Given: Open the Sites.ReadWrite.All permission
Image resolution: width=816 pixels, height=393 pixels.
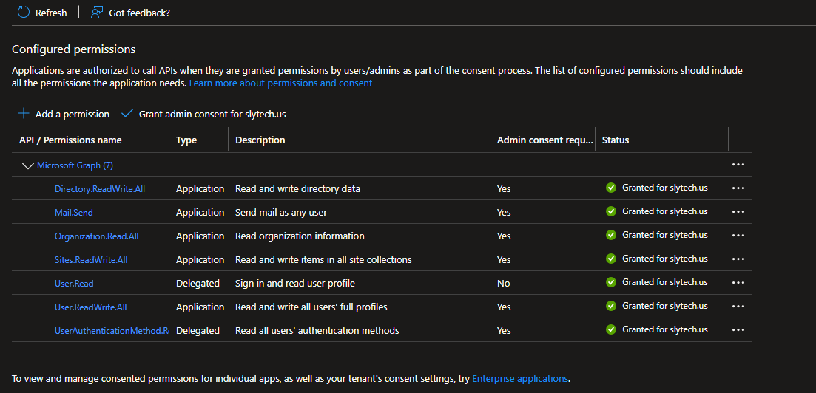Looking at the screenshot, I should (91, 259).
